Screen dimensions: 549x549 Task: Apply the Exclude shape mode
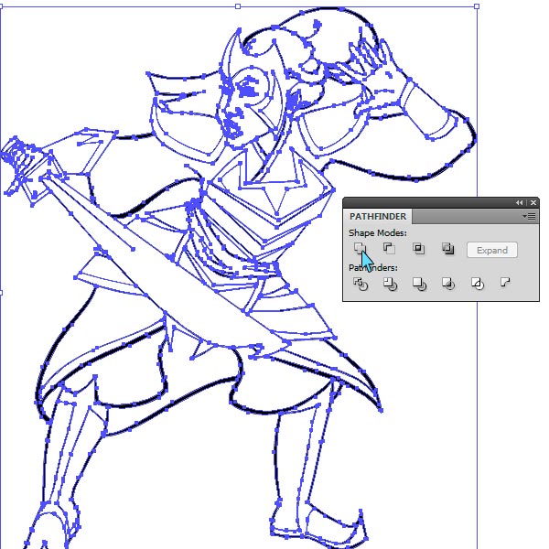447,249
